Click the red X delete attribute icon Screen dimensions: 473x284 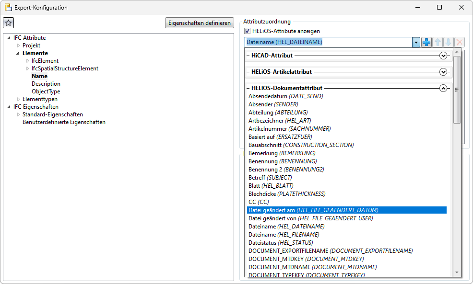(459, 42)
